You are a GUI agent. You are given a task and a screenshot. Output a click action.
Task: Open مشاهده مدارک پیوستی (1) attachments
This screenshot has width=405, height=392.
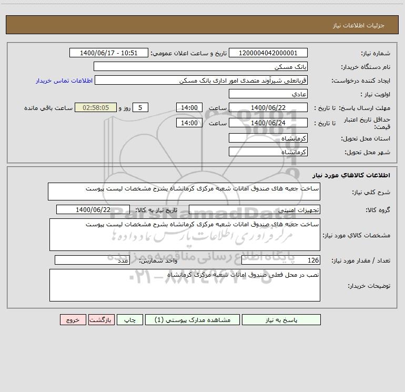click(193, 319)
